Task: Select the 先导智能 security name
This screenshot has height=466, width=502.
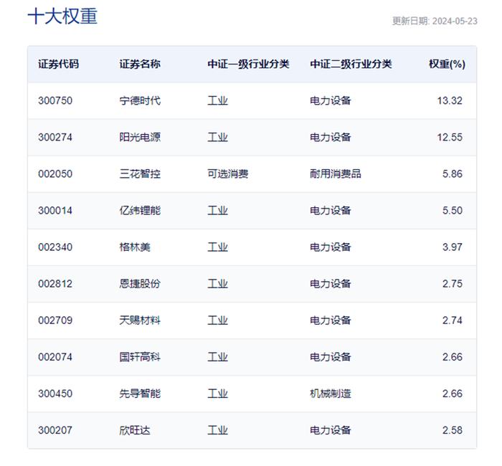Action: [140, 394]
